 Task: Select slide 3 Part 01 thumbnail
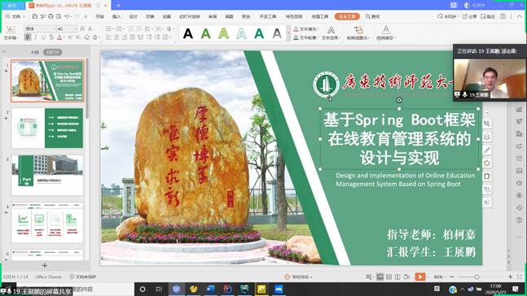(x=47, y=175)
